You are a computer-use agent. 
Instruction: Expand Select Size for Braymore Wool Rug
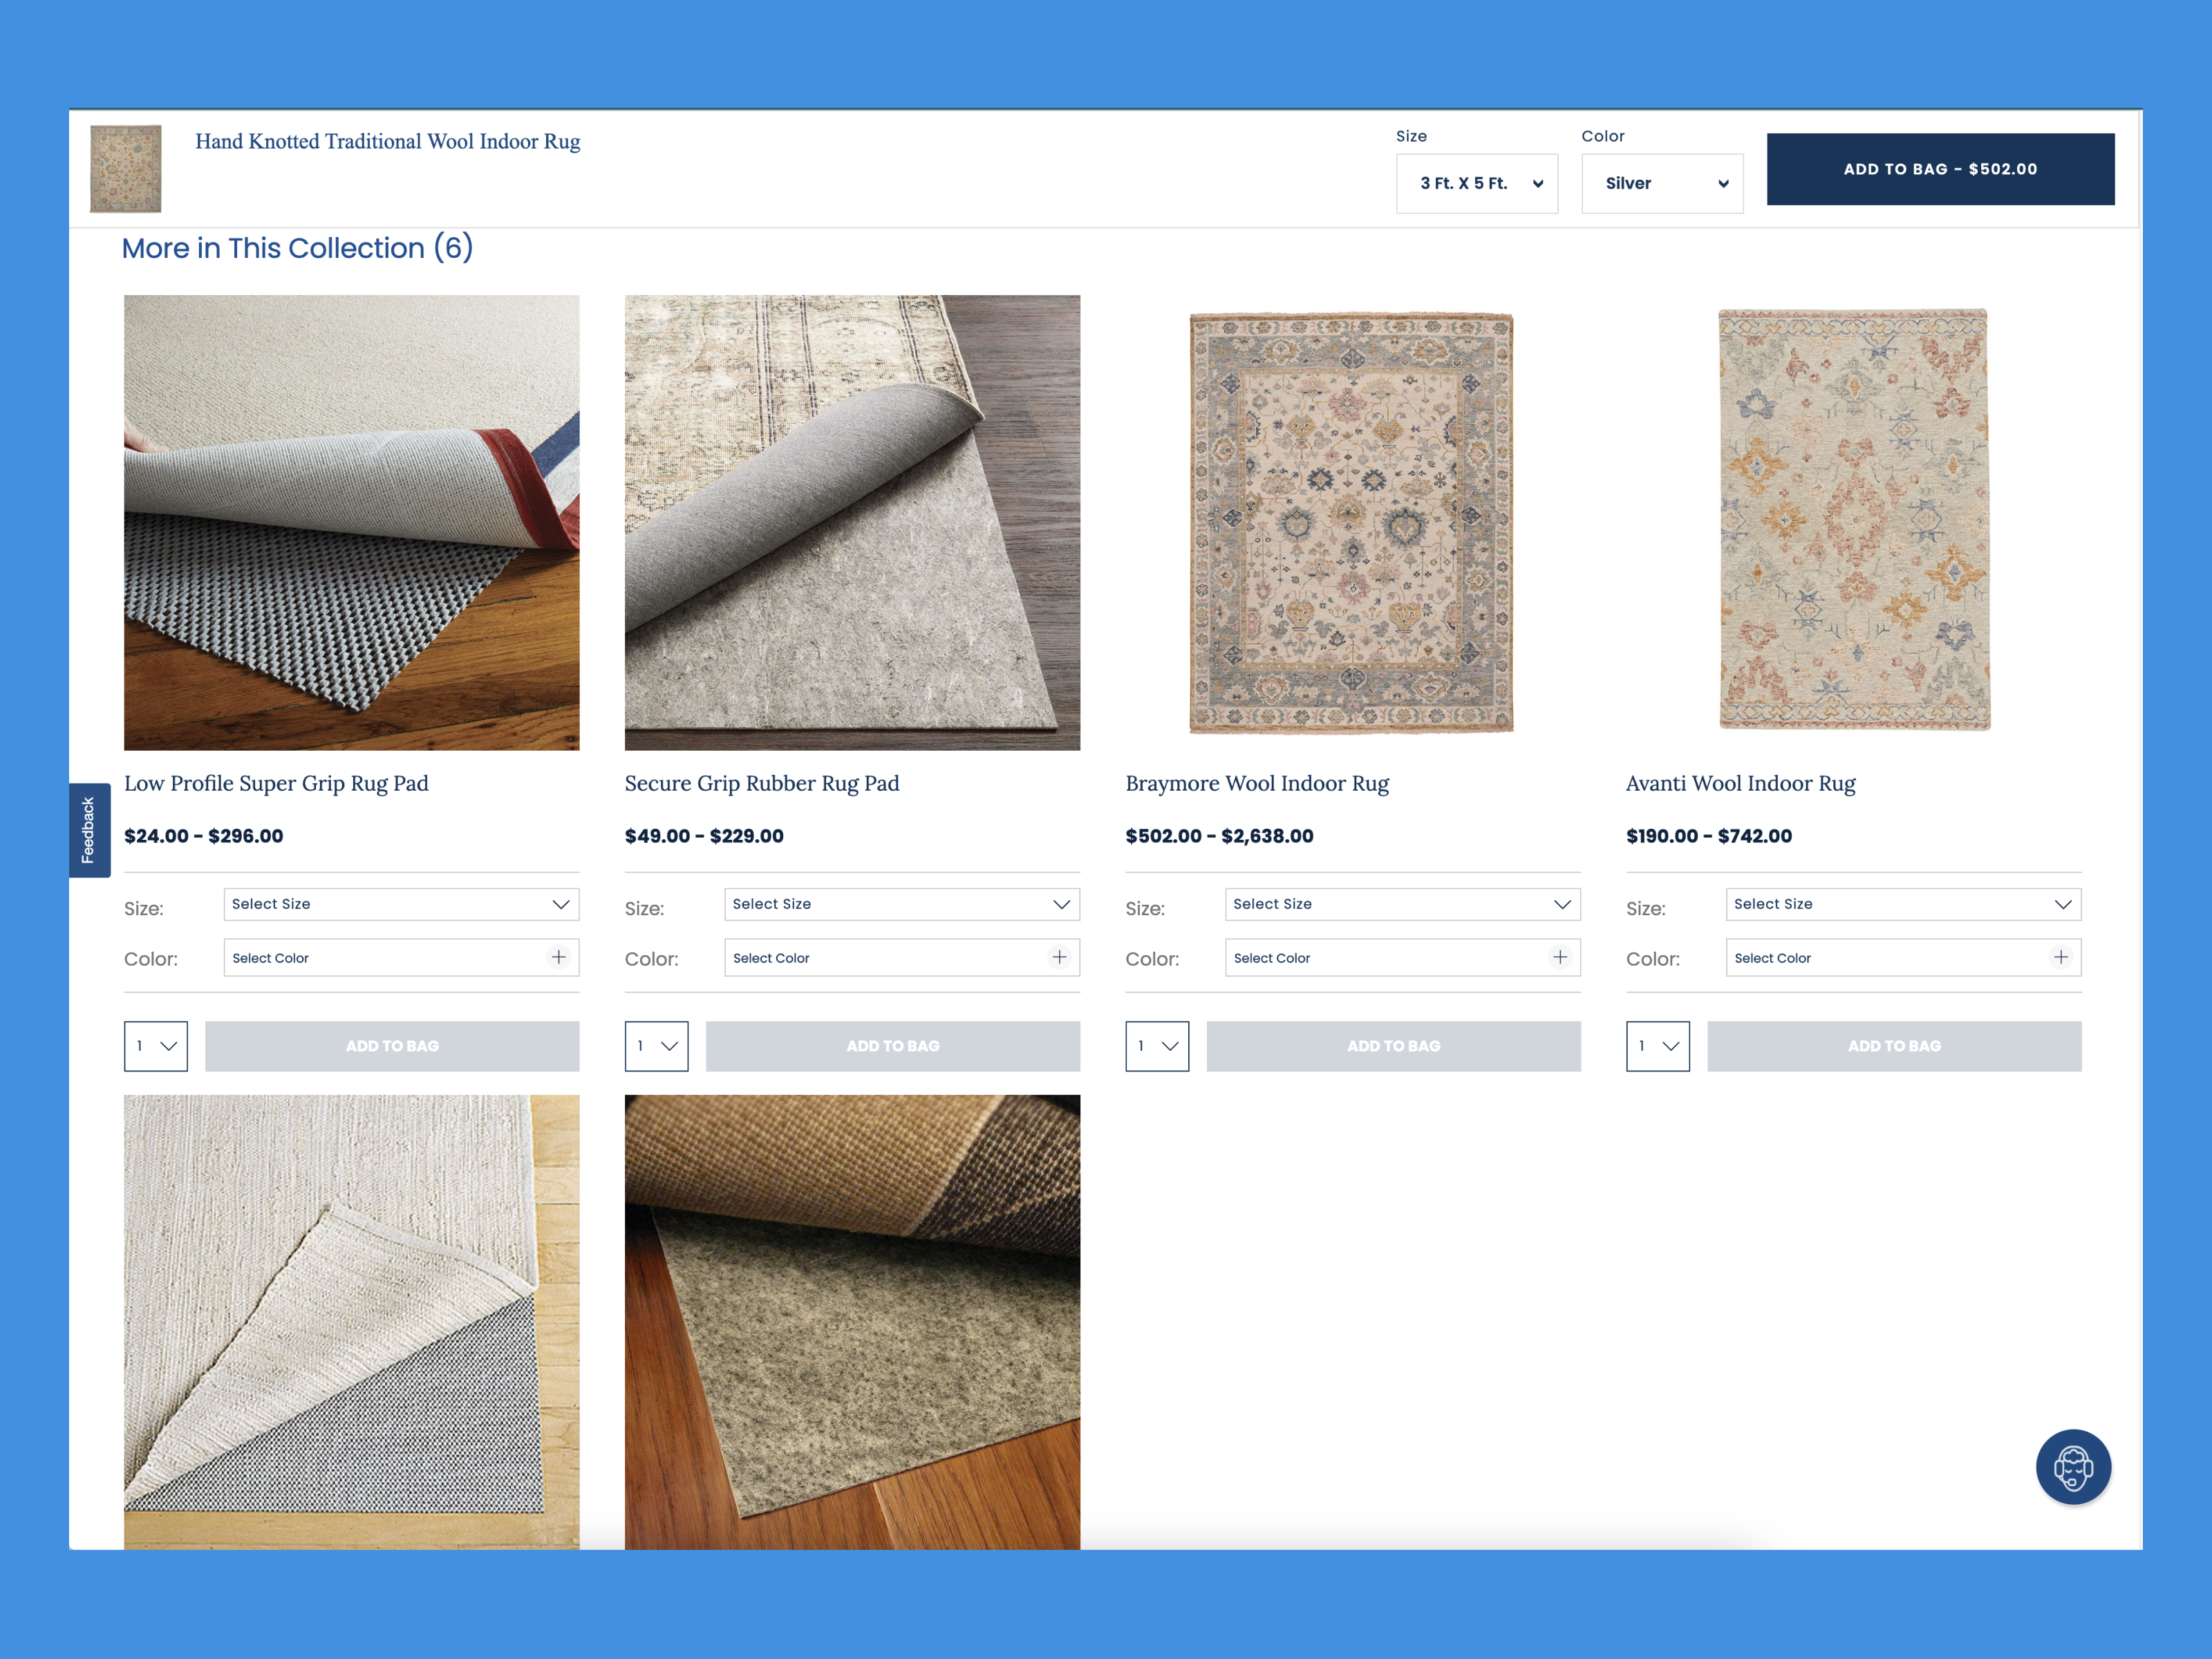1402,904
